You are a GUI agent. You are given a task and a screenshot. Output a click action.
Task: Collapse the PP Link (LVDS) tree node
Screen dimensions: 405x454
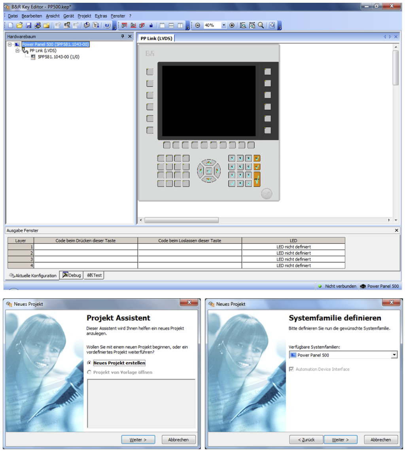17,51
